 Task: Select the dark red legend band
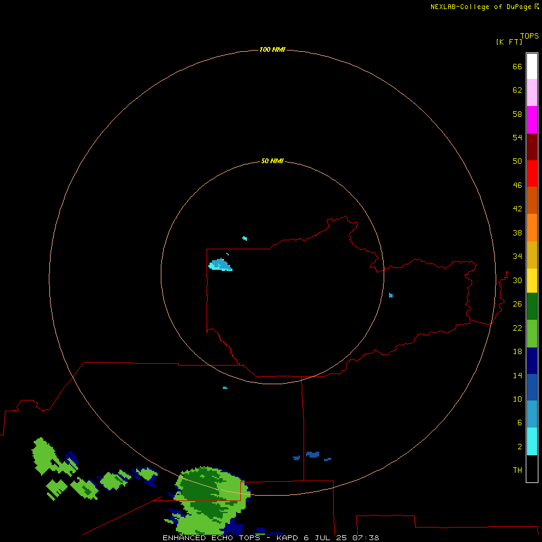click(532, 146)
